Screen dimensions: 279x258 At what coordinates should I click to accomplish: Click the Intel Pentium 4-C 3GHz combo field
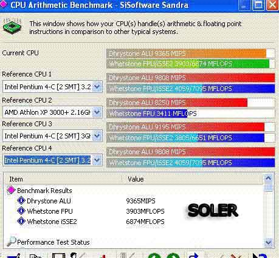(52, 136)
